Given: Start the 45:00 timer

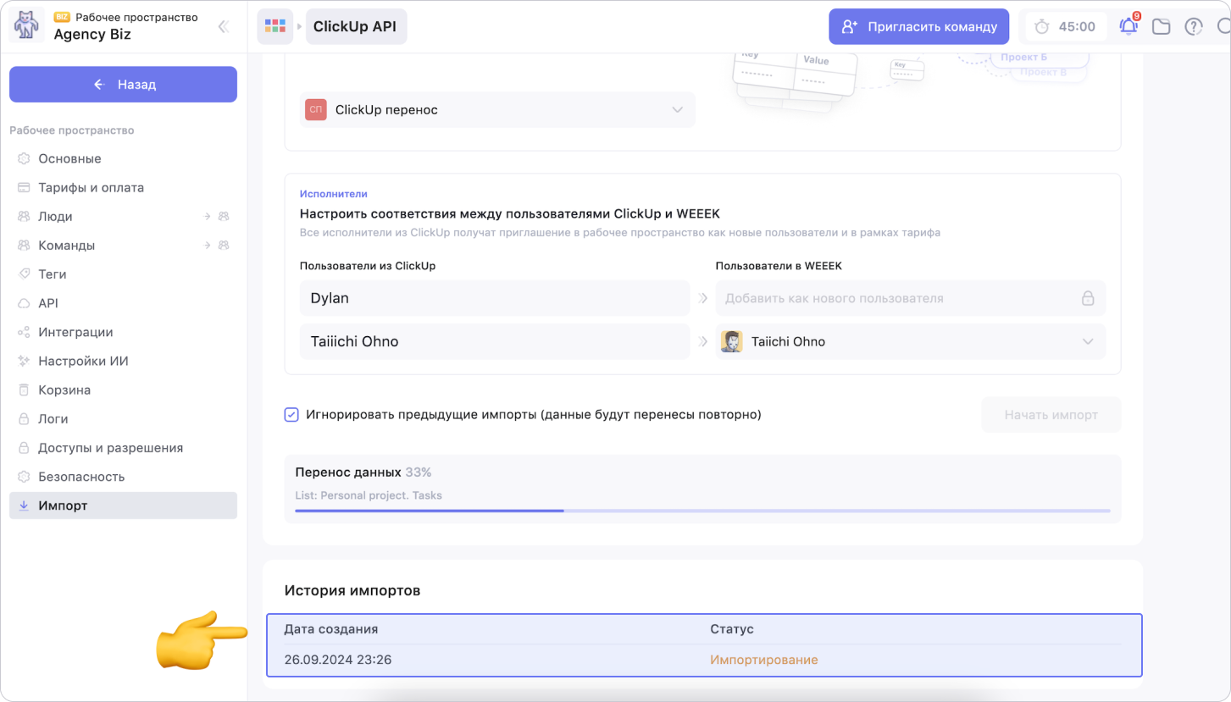Looking at the screenshot, I should (1065, 26).
